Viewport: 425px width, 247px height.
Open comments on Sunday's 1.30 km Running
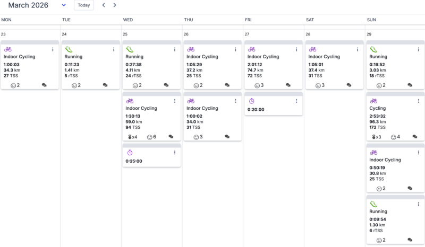[410, 240]
